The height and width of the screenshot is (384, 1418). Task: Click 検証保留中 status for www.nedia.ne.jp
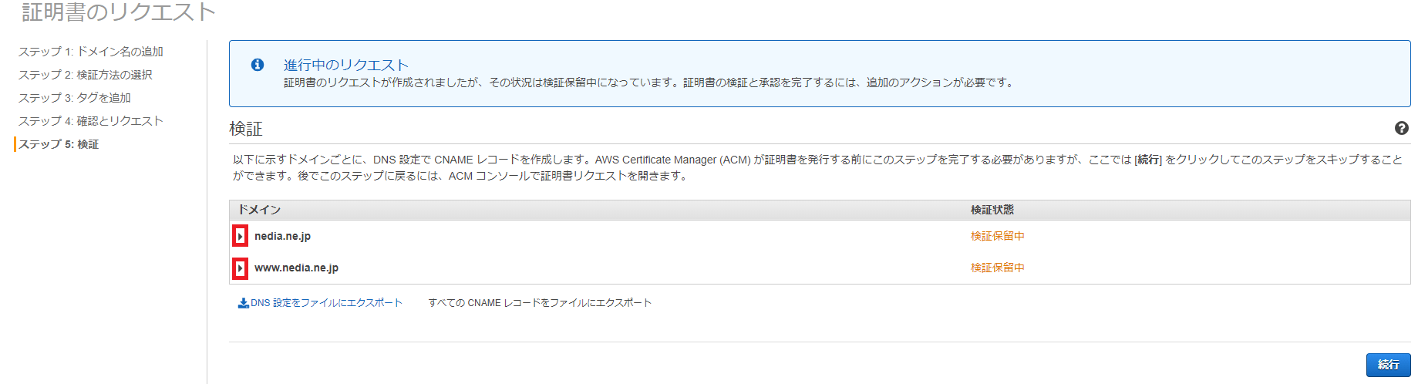(x=998, y=268)
